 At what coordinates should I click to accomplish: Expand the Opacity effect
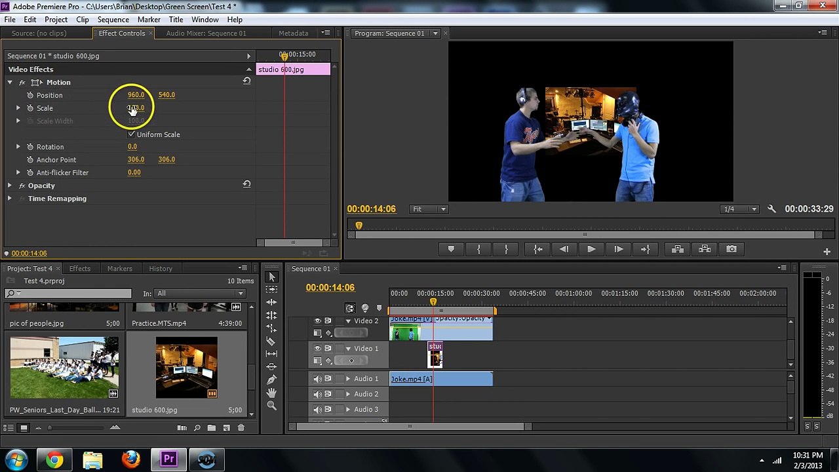[x=10, y=186]
